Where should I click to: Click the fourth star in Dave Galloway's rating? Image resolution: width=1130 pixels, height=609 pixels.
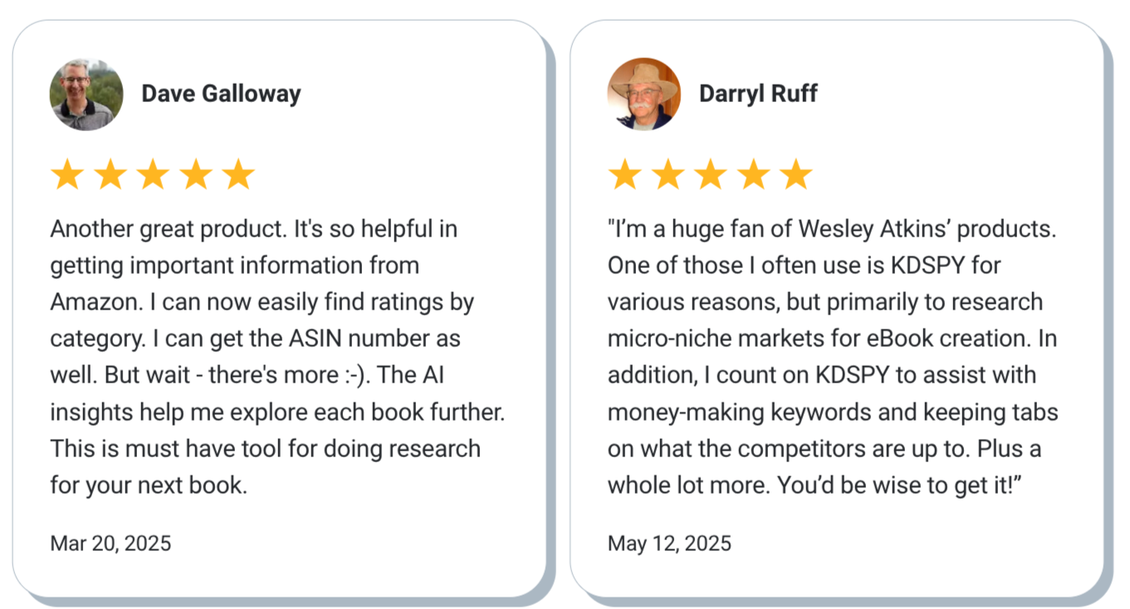click(x=196, y=175)
